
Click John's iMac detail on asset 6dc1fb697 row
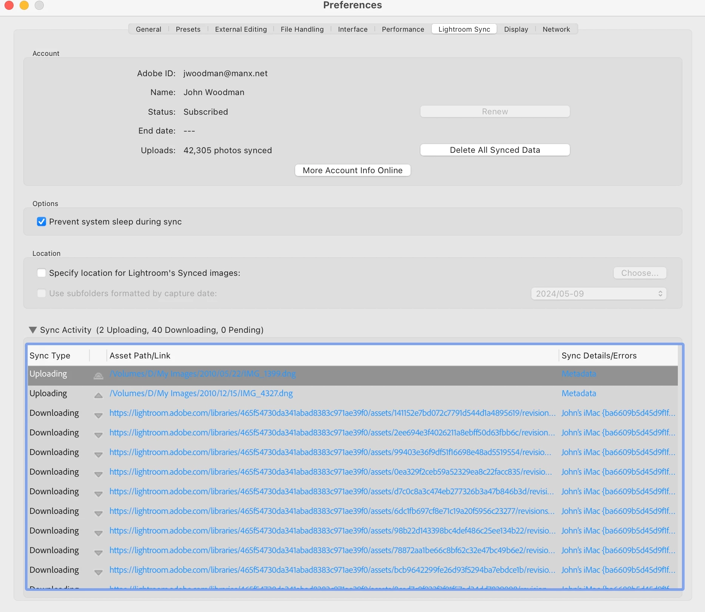point(618,511)
